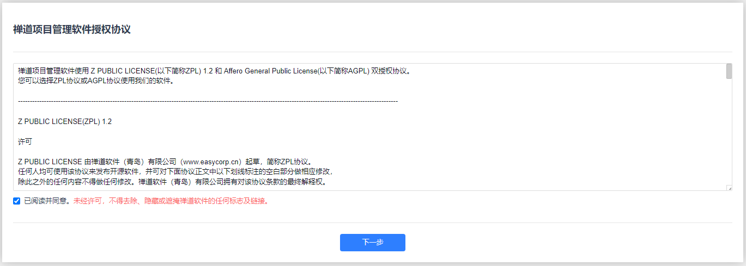The image size is (746, 266).
Task: Click the red warning text 未经许可，不得去除
Action: coord(106,201)
